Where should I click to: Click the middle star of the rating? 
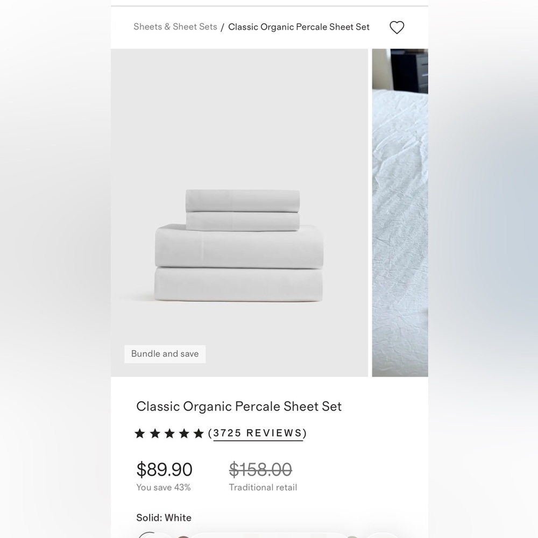[x=169, y=433]
